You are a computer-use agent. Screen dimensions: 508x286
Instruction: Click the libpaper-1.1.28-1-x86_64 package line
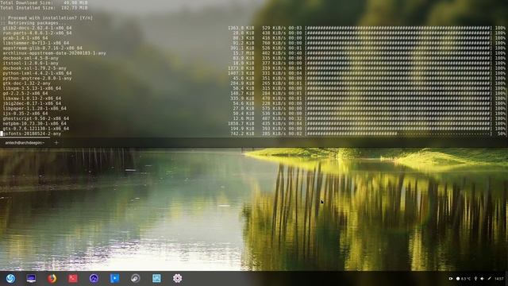[34, 109]
